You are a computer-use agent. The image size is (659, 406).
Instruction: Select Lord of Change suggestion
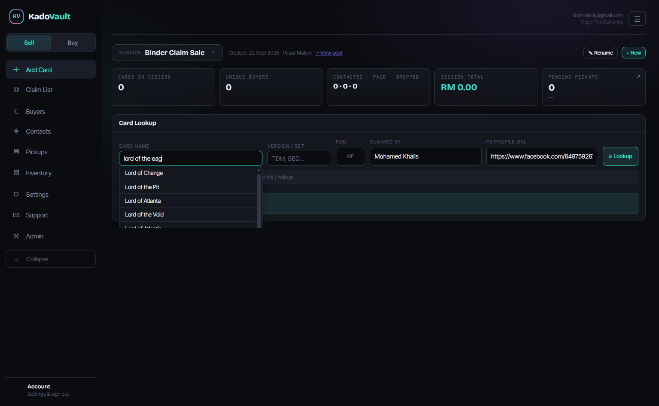pyautogui.click(x=188, y=173)
